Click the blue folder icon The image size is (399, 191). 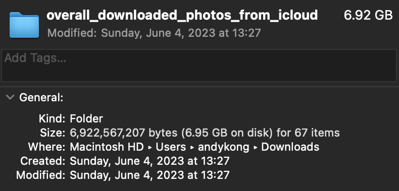(x=24, y=25)
